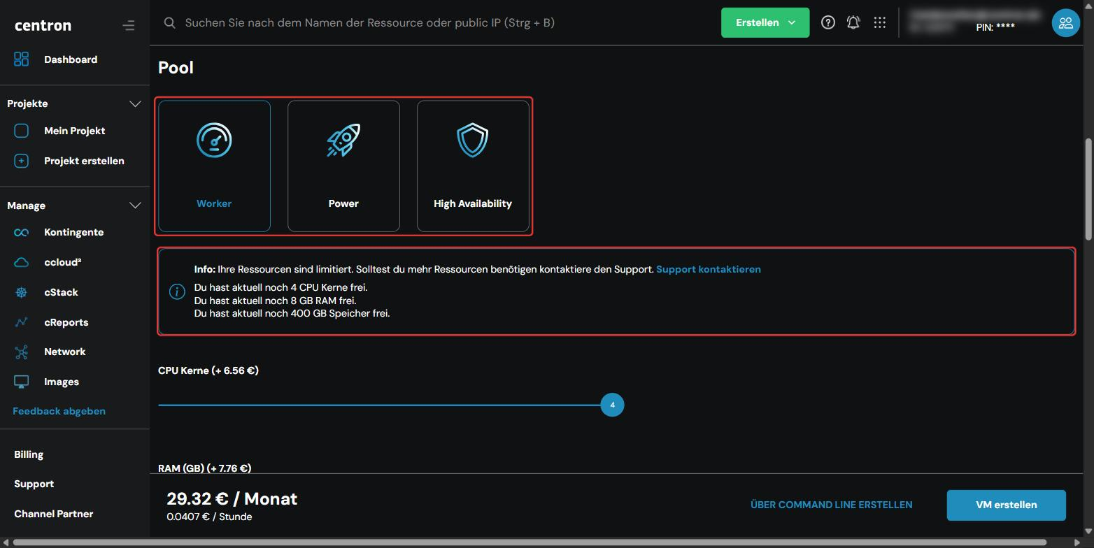Open the Dashboard icon in the sidebar
Viewport: 1094px width, 548px height.
point(22,59)
